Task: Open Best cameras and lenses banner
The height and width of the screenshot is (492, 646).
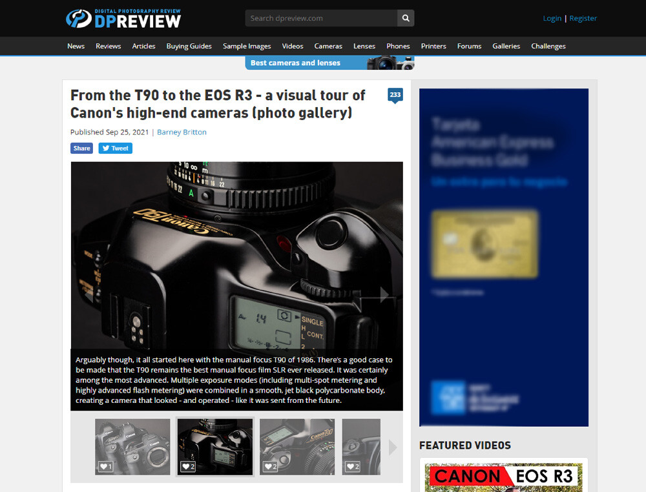Action: pyautogui.click(x=329, y=63)
